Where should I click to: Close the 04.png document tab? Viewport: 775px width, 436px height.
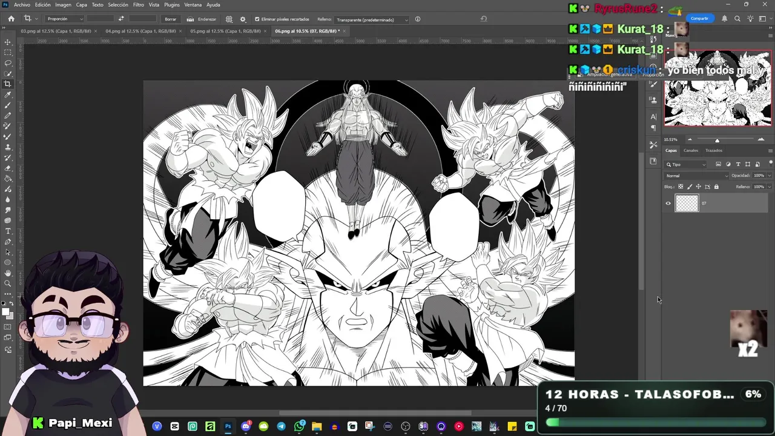pos(180,31)
